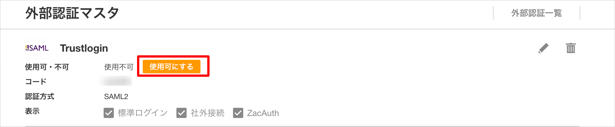The width and height of the screenshot is (615, 127).
Task: Click the SAML logo image
Action: (37, 48)
